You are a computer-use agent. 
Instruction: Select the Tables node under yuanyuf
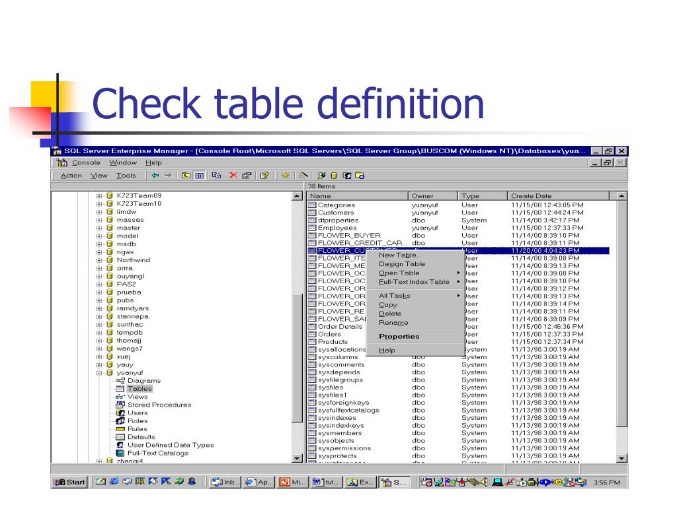139,388
